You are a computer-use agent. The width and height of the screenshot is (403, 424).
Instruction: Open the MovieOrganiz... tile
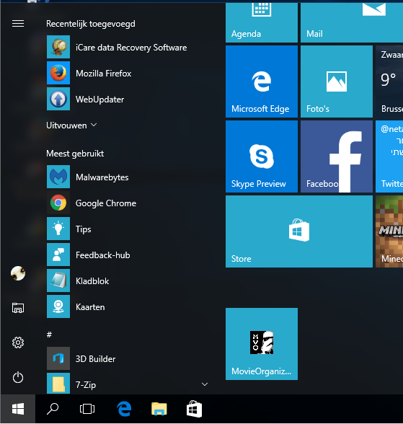[x=262, y=344]
